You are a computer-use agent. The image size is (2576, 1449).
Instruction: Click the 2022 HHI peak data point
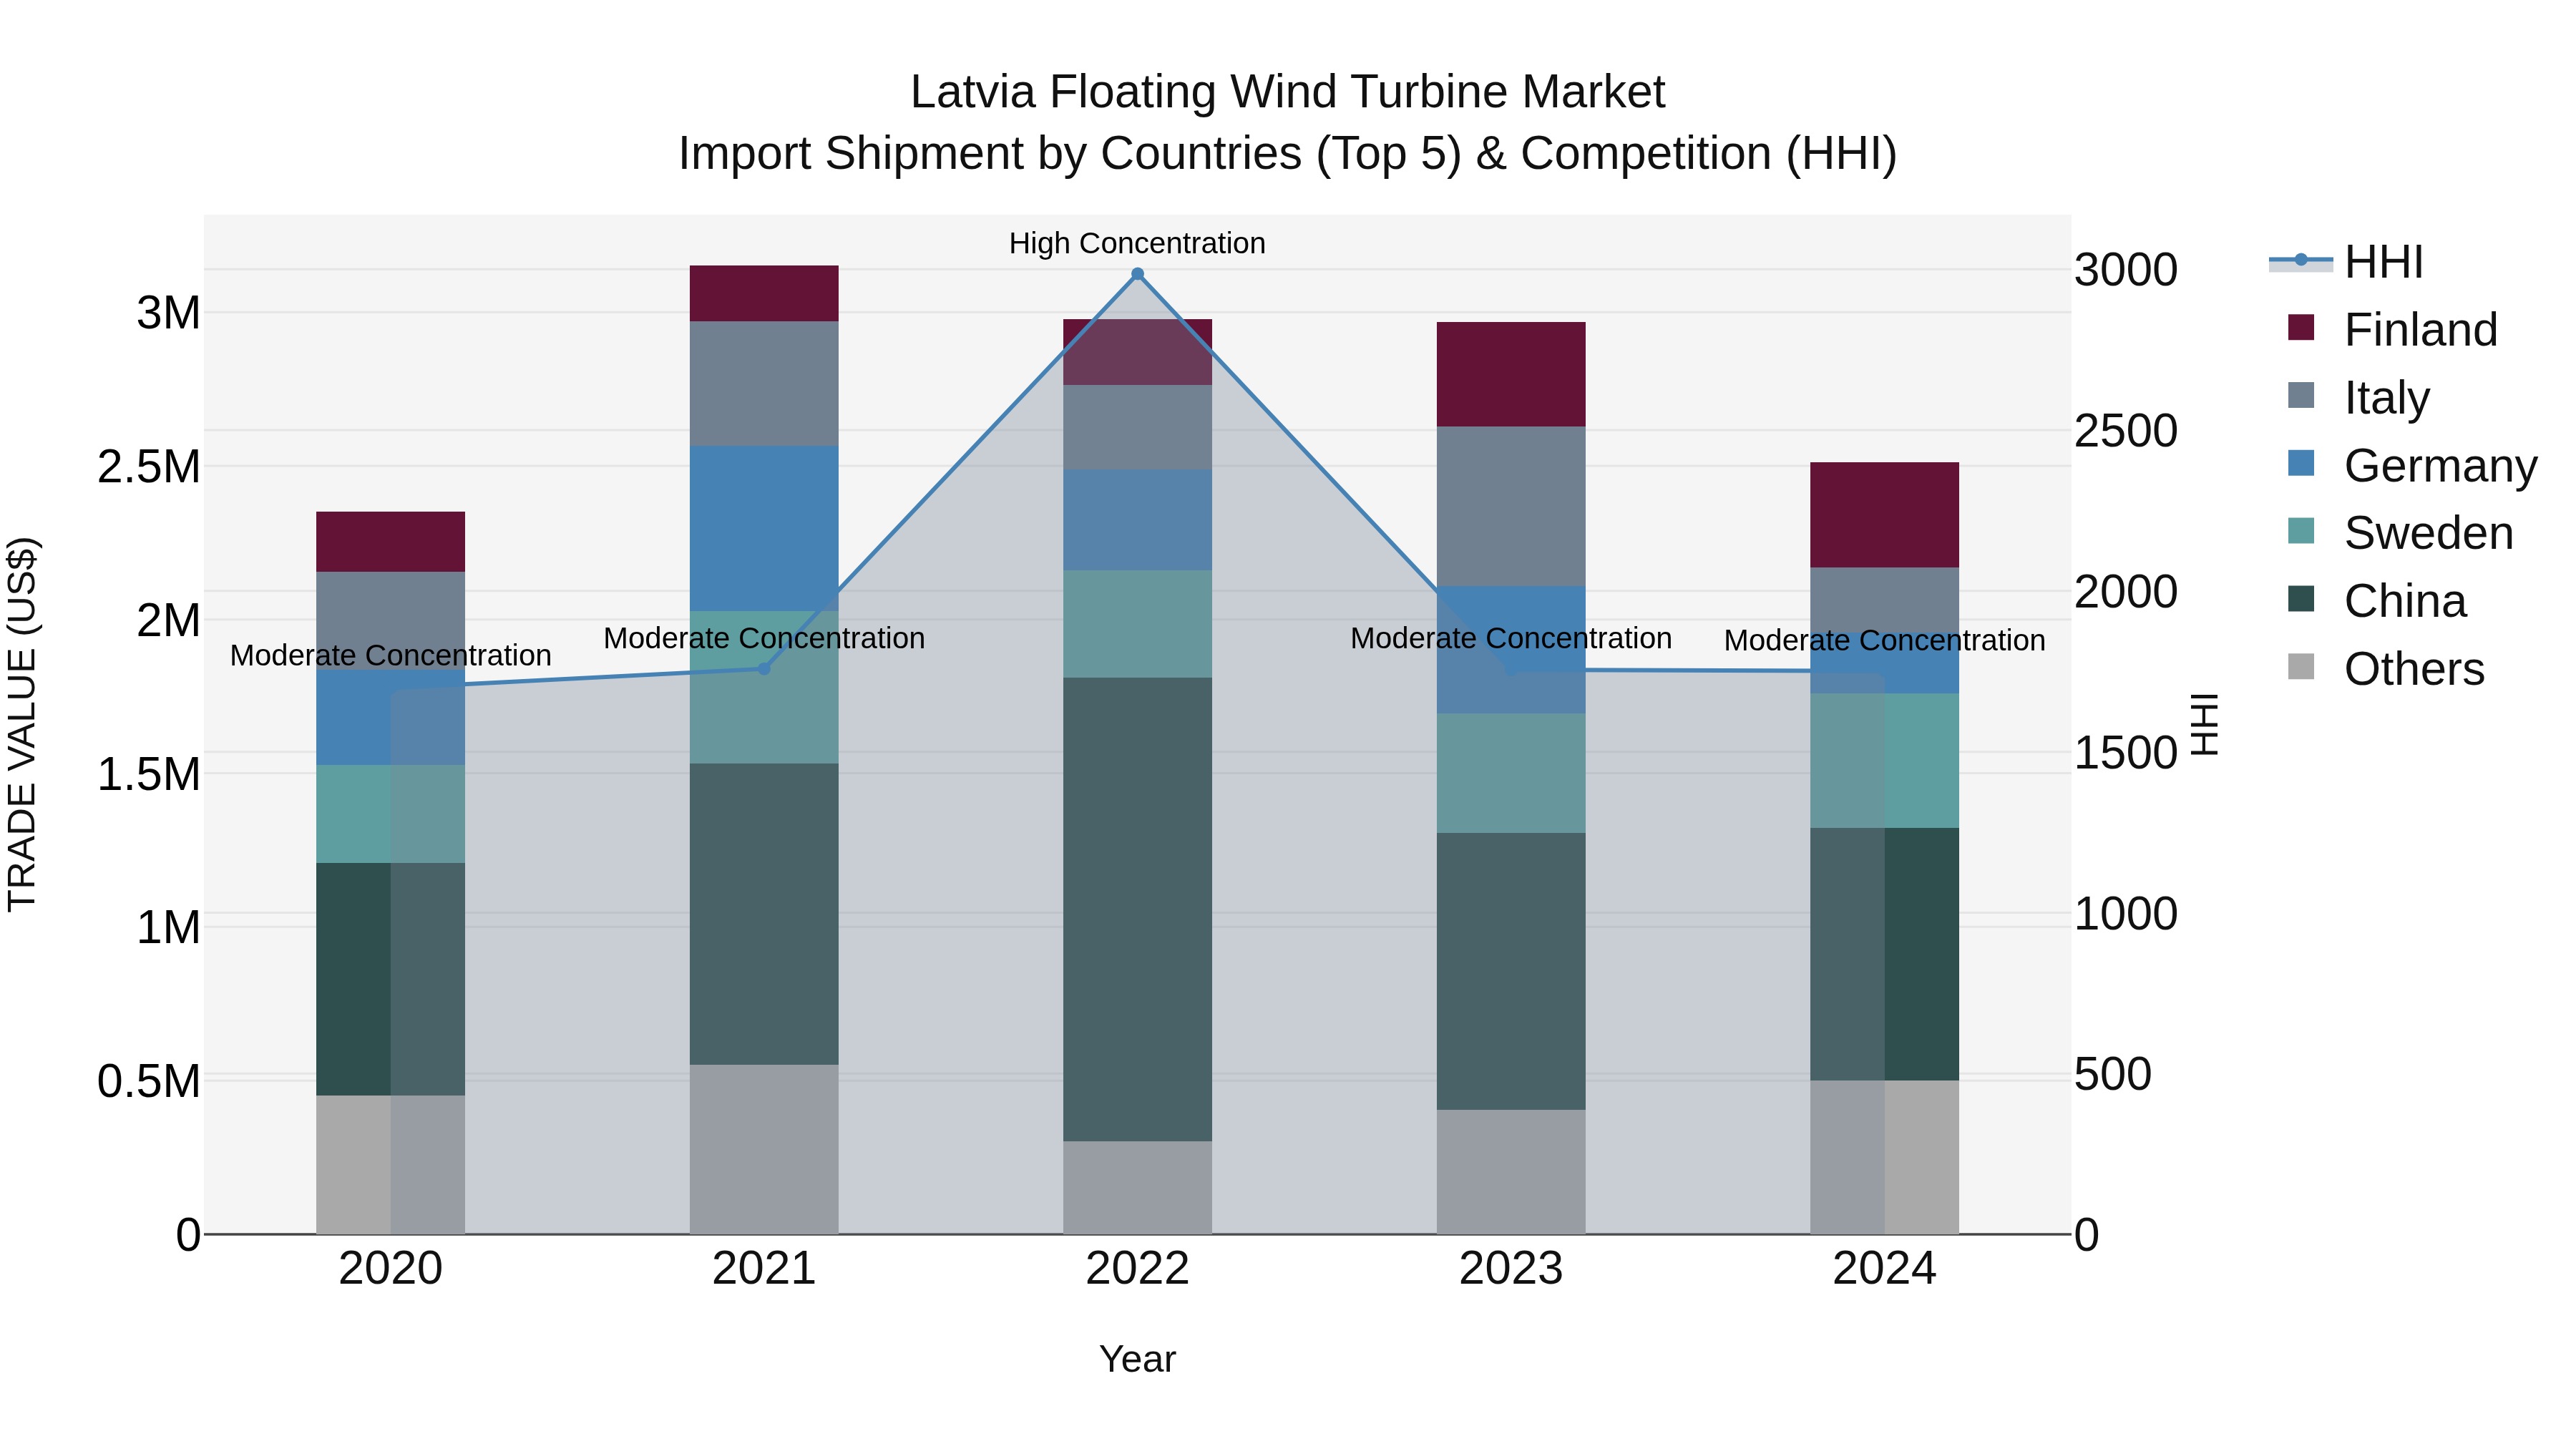(1137, 274)
